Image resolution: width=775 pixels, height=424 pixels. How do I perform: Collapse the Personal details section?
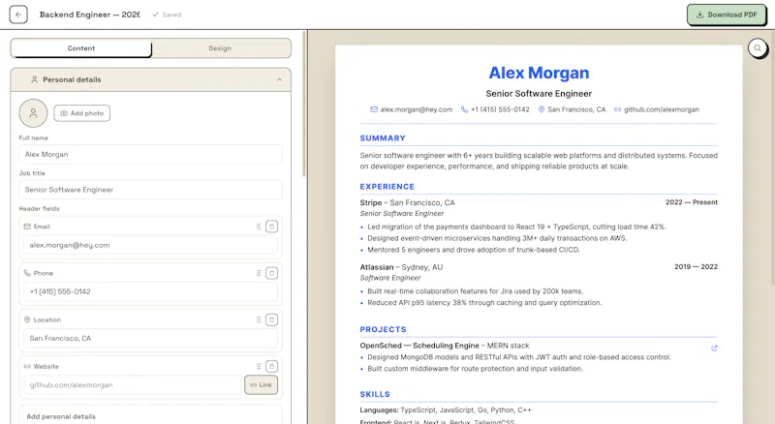[x=279, y=79]
